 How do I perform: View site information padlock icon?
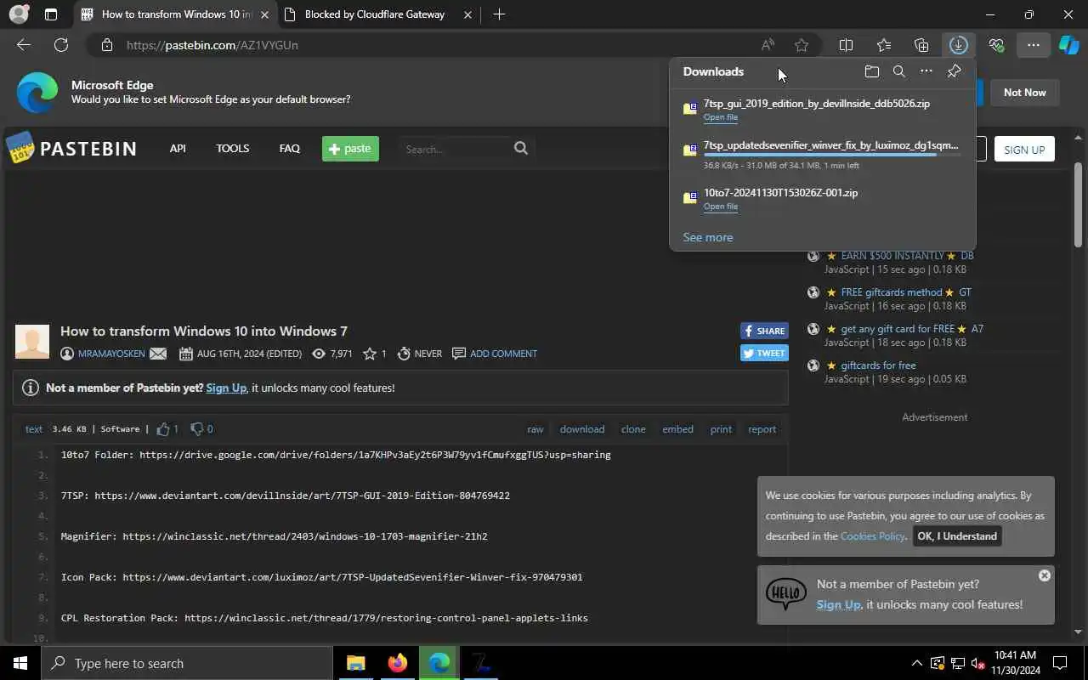[106, 45]
